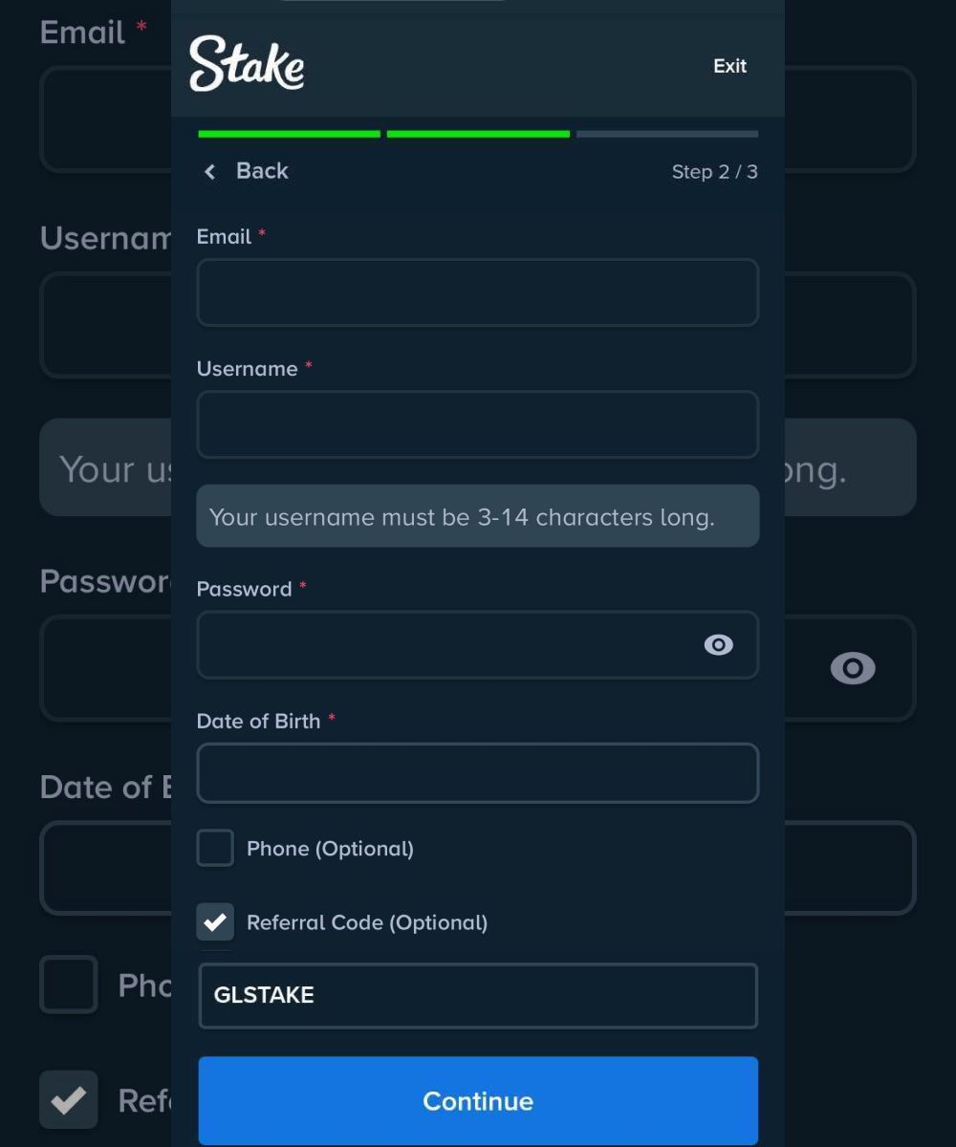This screenshot has height=1147, width=956.
Task: Click the third unfilled progress bar segment
Action: pyautogui.click(x=666, y=134)
